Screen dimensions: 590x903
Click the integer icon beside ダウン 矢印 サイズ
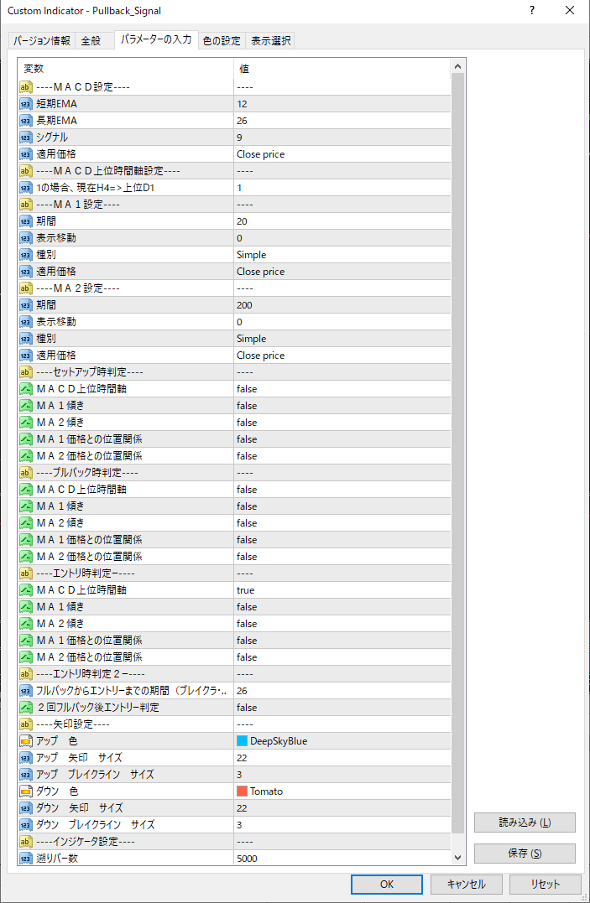pos(26,808)
